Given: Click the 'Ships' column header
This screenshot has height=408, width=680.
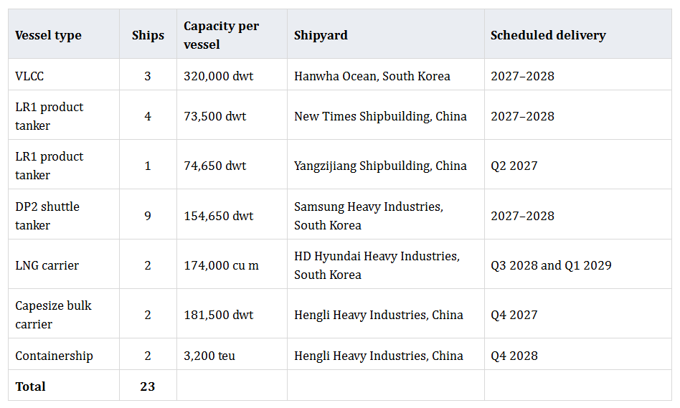Looking at the screenshot, I should coord(148,35).
